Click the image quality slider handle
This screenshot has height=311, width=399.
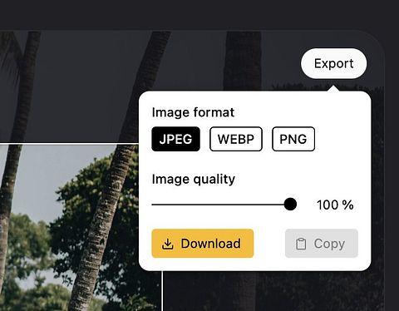point(290,205)
